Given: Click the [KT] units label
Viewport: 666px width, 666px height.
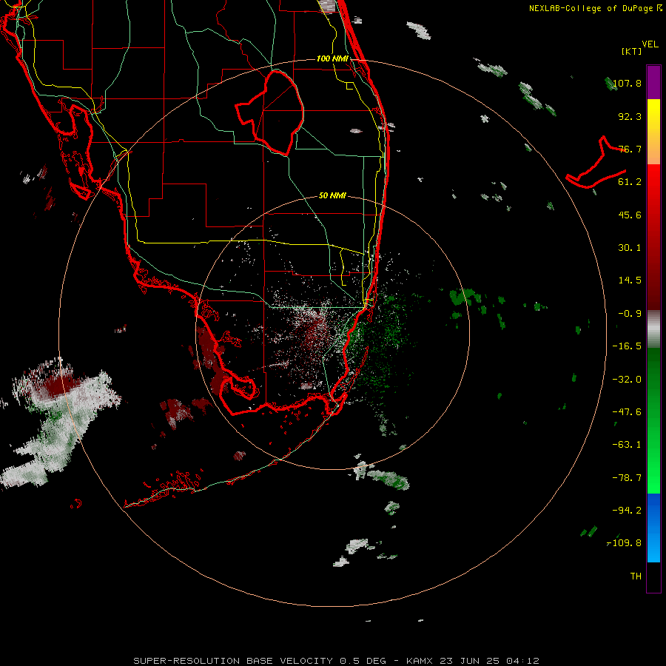Looking at the screenshot, I should 631,51.
